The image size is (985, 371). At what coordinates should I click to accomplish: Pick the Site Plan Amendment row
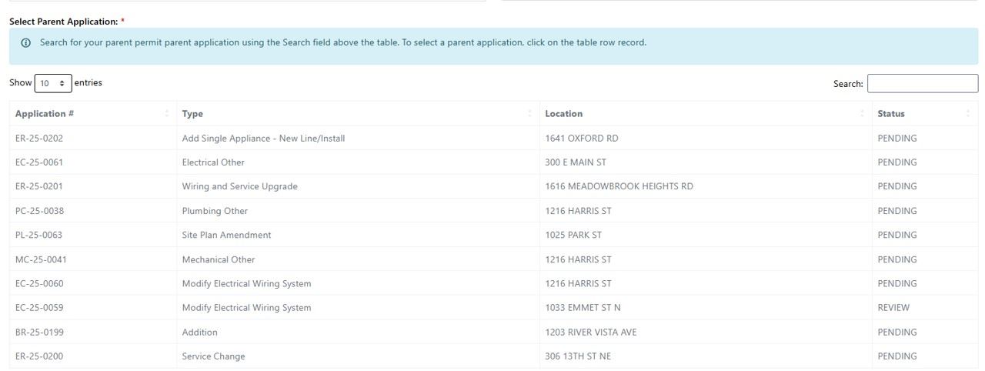226,235
